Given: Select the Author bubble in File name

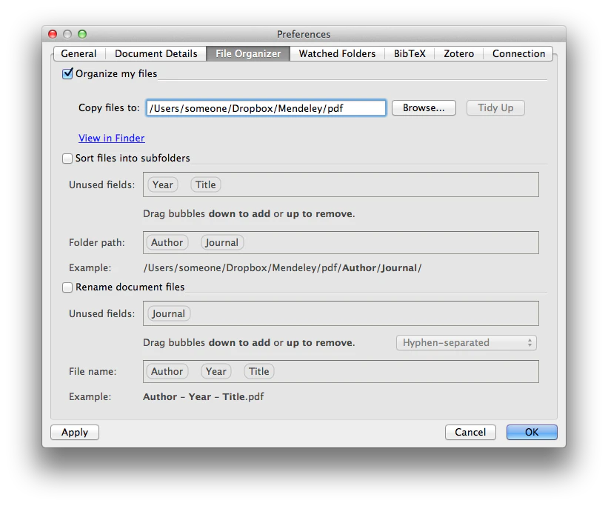Looking at the screenshot, I should [167, 371].
